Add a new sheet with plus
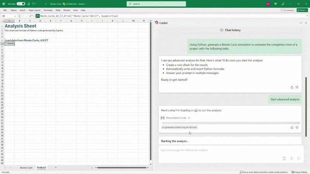Screen dimensions: 310x174 (x=56, y=167)
